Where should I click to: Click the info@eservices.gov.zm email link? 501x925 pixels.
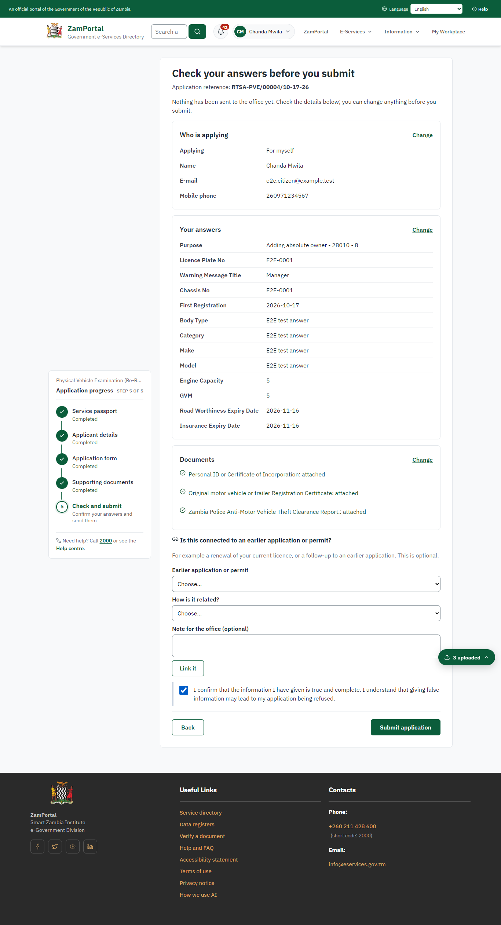tap(357, 864)
